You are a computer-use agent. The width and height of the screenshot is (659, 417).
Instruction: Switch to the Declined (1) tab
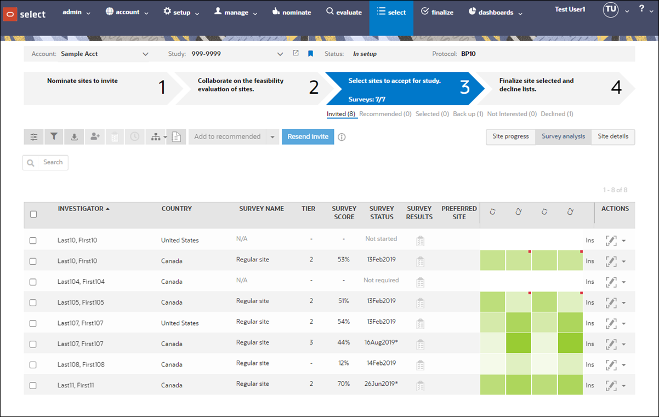click(x=557, y=114)
